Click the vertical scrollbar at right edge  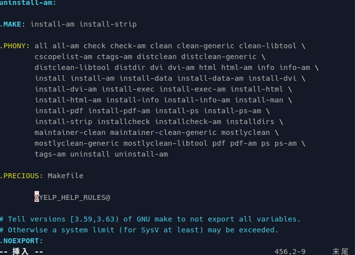point(356,127)
